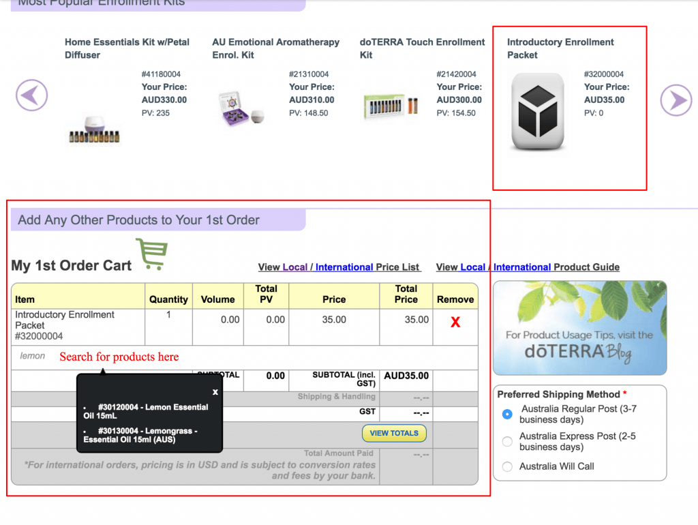Screen dimensions: 698x525
Task: Click item number #32000004 in kit card
Action: (x=604, y=74)
